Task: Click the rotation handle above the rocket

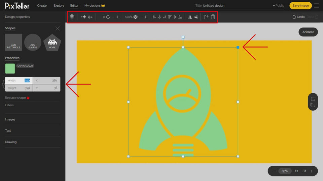Action: (183, 37)
